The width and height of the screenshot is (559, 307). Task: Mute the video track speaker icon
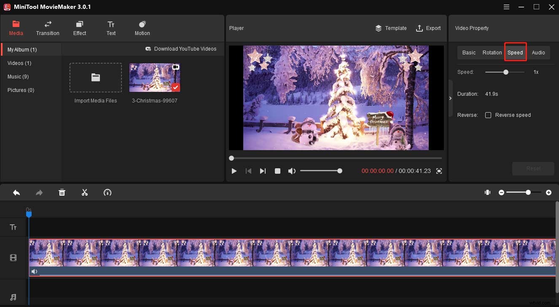(34, 271)
